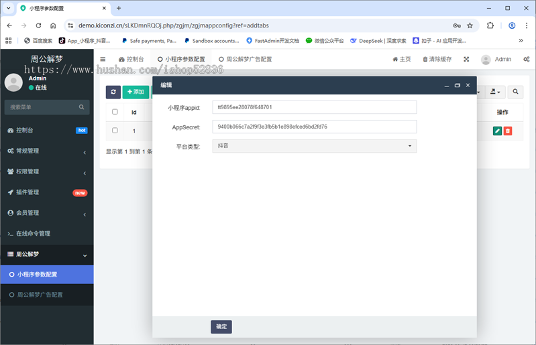536x345 pixels.
Task: Switch to the 控制台 tab
Action: (x=131, y=60)
